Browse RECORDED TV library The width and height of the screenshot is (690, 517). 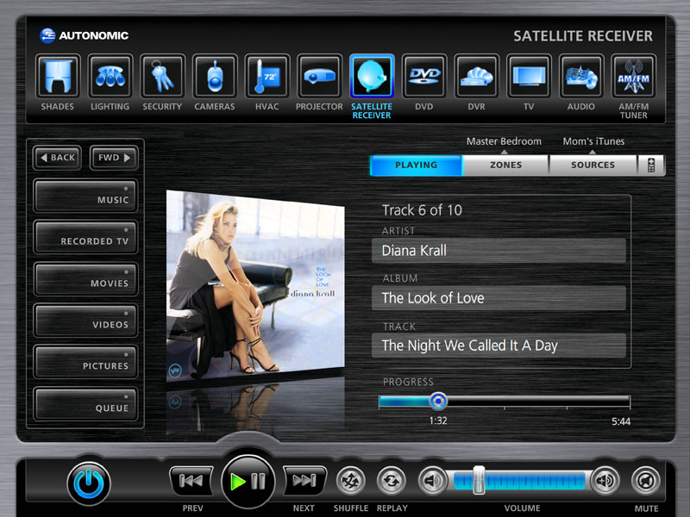pos(85,237)
